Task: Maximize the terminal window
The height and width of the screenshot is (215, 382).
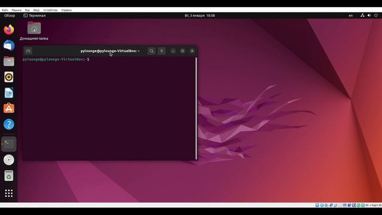Action: (x=183, y=51)
